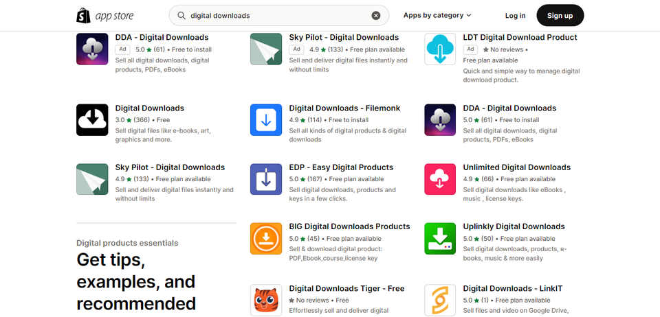Click the green Uplinkly app icon

440,238
